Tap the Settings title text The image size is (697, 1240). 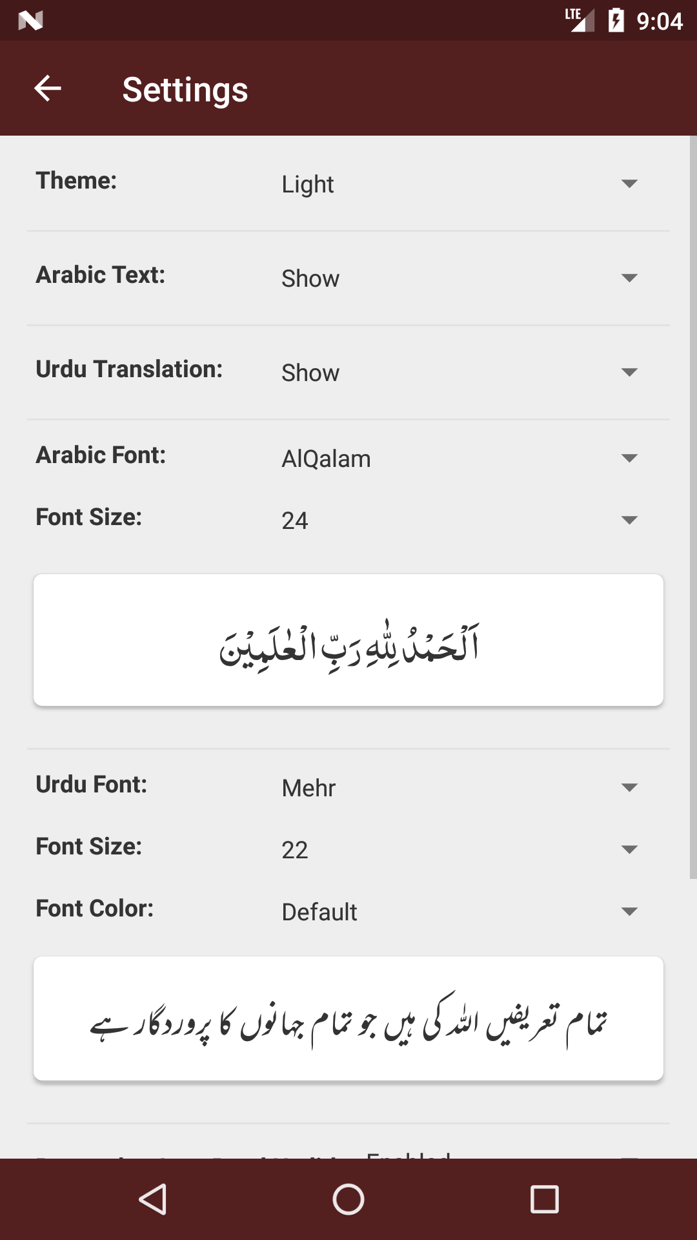pos(185,90)
